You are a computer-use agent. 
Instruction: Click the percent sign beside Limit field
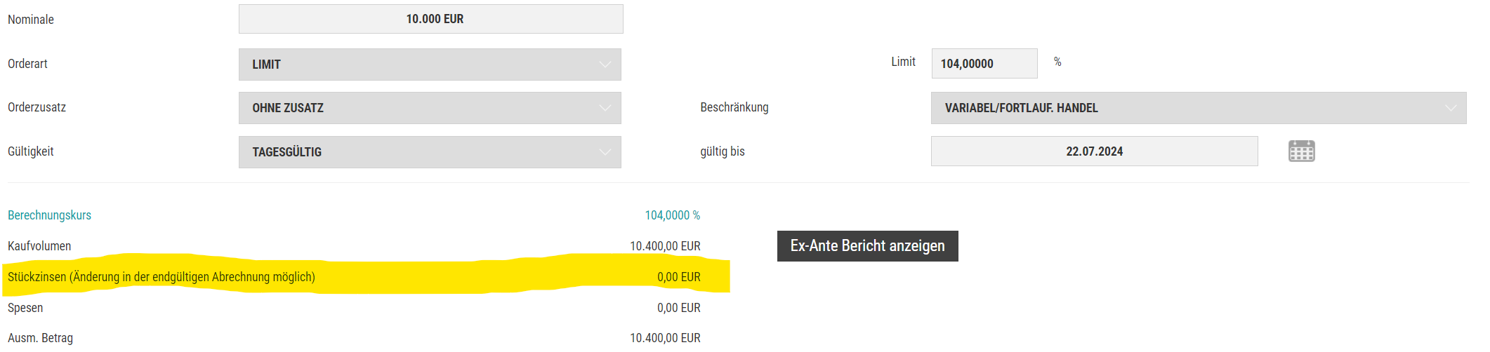1057,62
